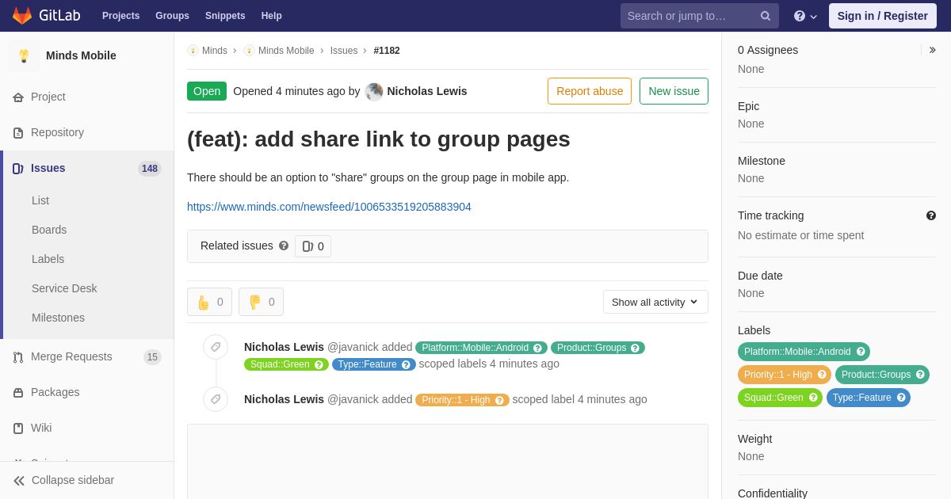Click the merge requests count badge 15
951x499 pixels.
[x=152, y=357]
